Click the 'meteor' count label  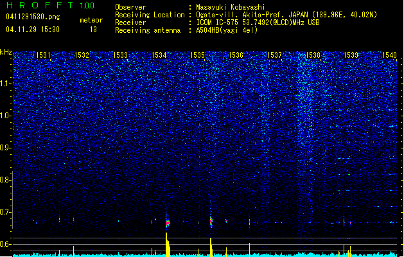click(91, 20)
